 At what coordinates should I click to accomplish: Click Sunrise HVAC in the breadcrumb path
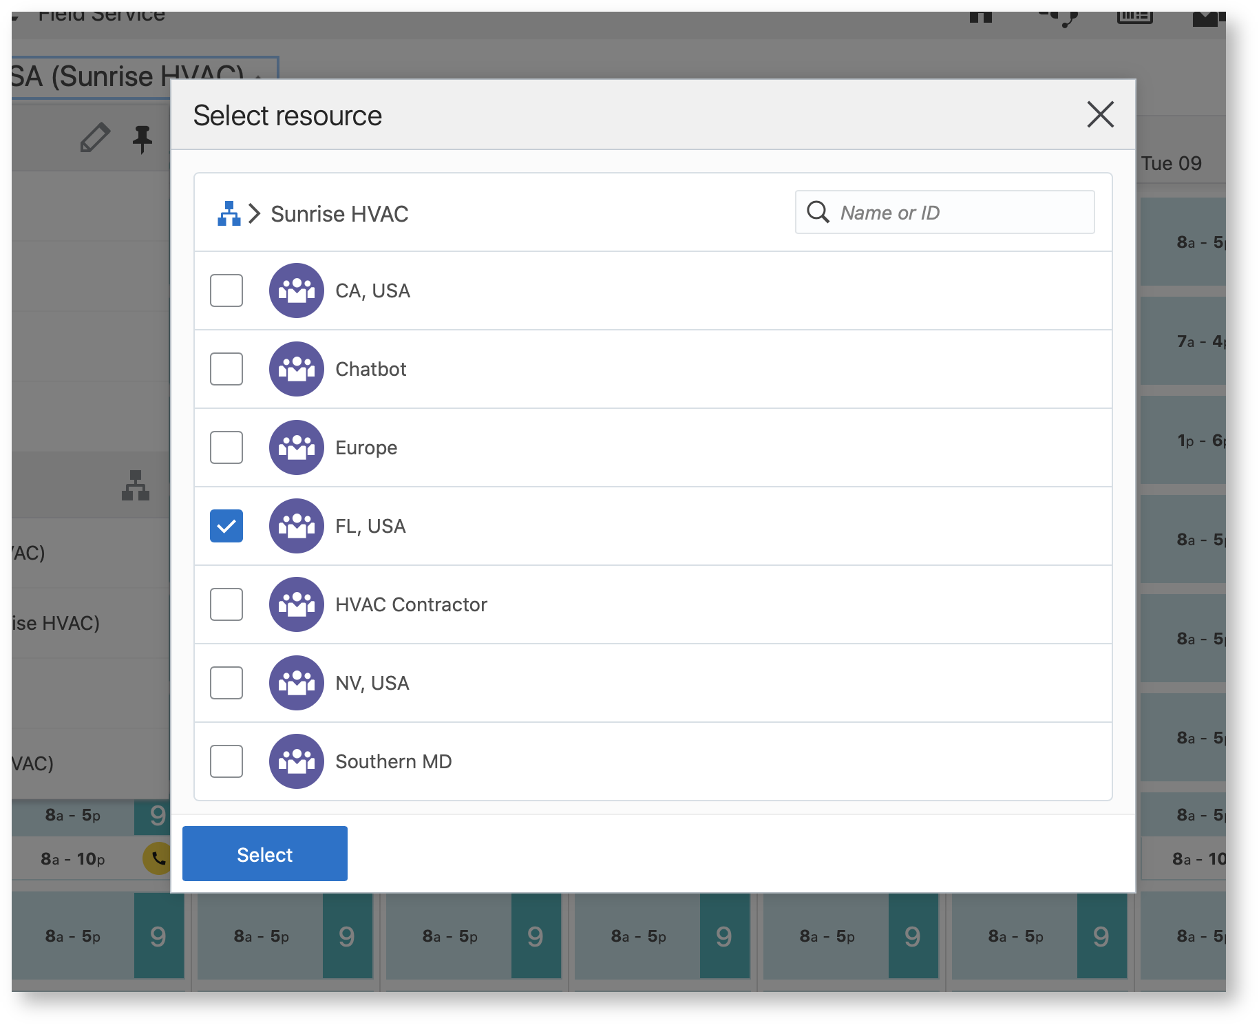[x=339, y=213]
